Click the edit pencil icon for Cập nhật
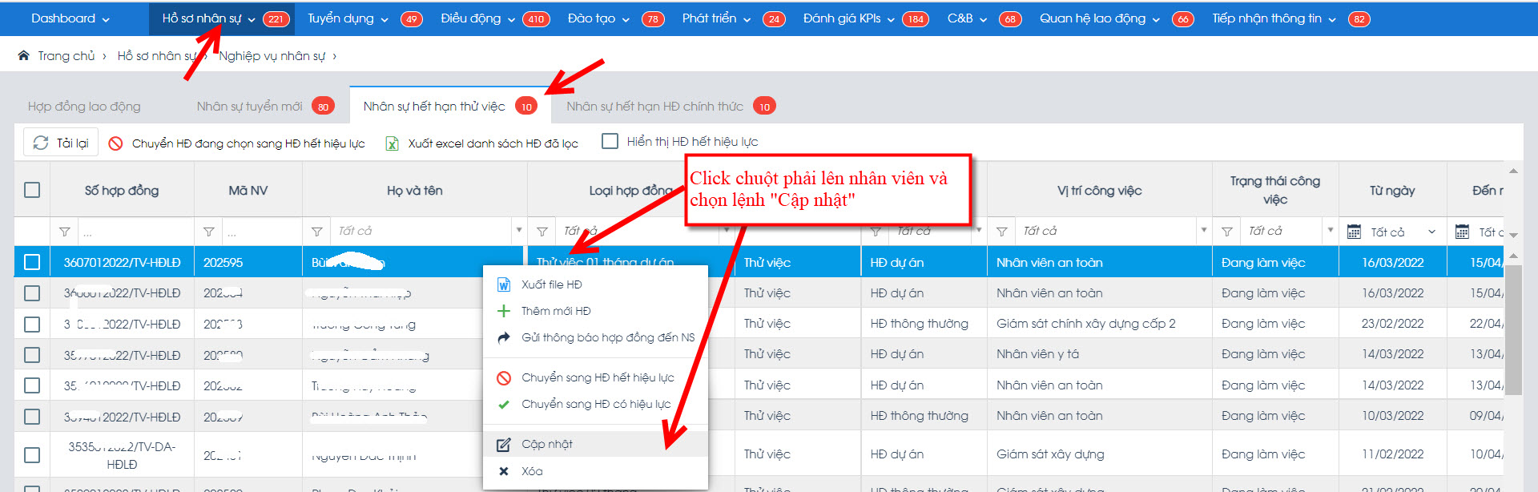The image size is (1538, 492). point(504,445)
